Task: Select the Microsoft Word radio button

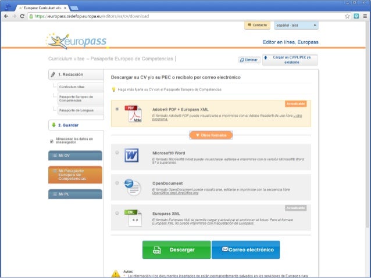Action: 117,153
